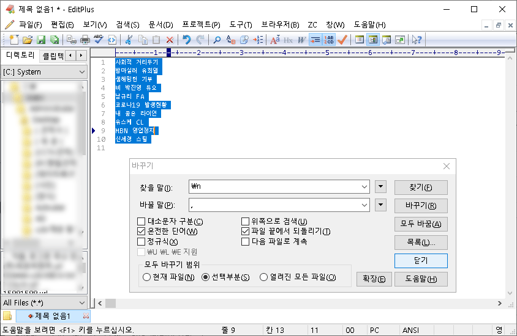
Task: Open the 문서(D) menu
Action: point(160,24)
